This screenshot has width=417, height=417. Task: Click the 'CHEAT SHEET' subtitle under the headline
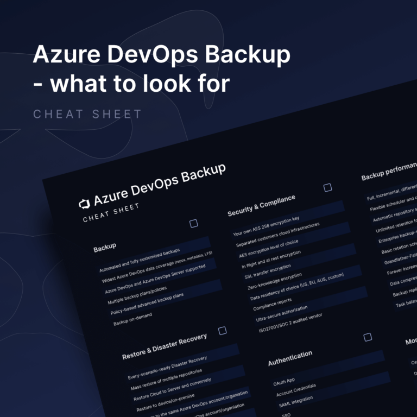[87, 114]
